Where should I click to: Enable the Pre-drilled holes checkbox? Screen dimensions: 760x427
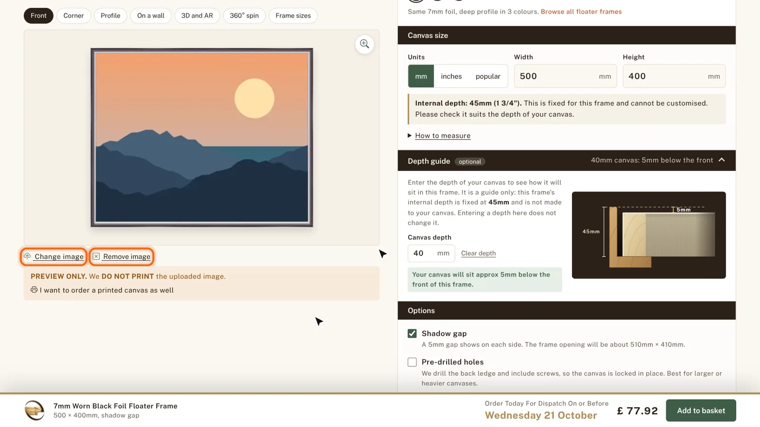[x=412, y=362]
